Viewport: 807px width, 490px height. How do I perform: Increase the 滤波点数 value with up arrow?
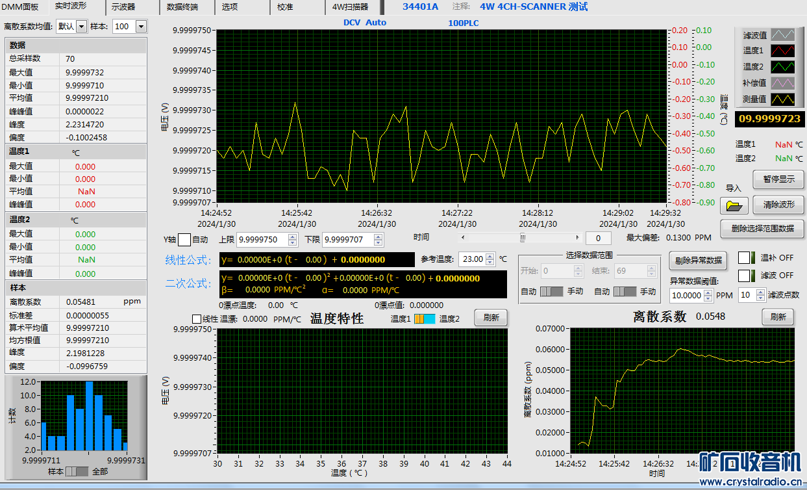[x=760, y=292]
